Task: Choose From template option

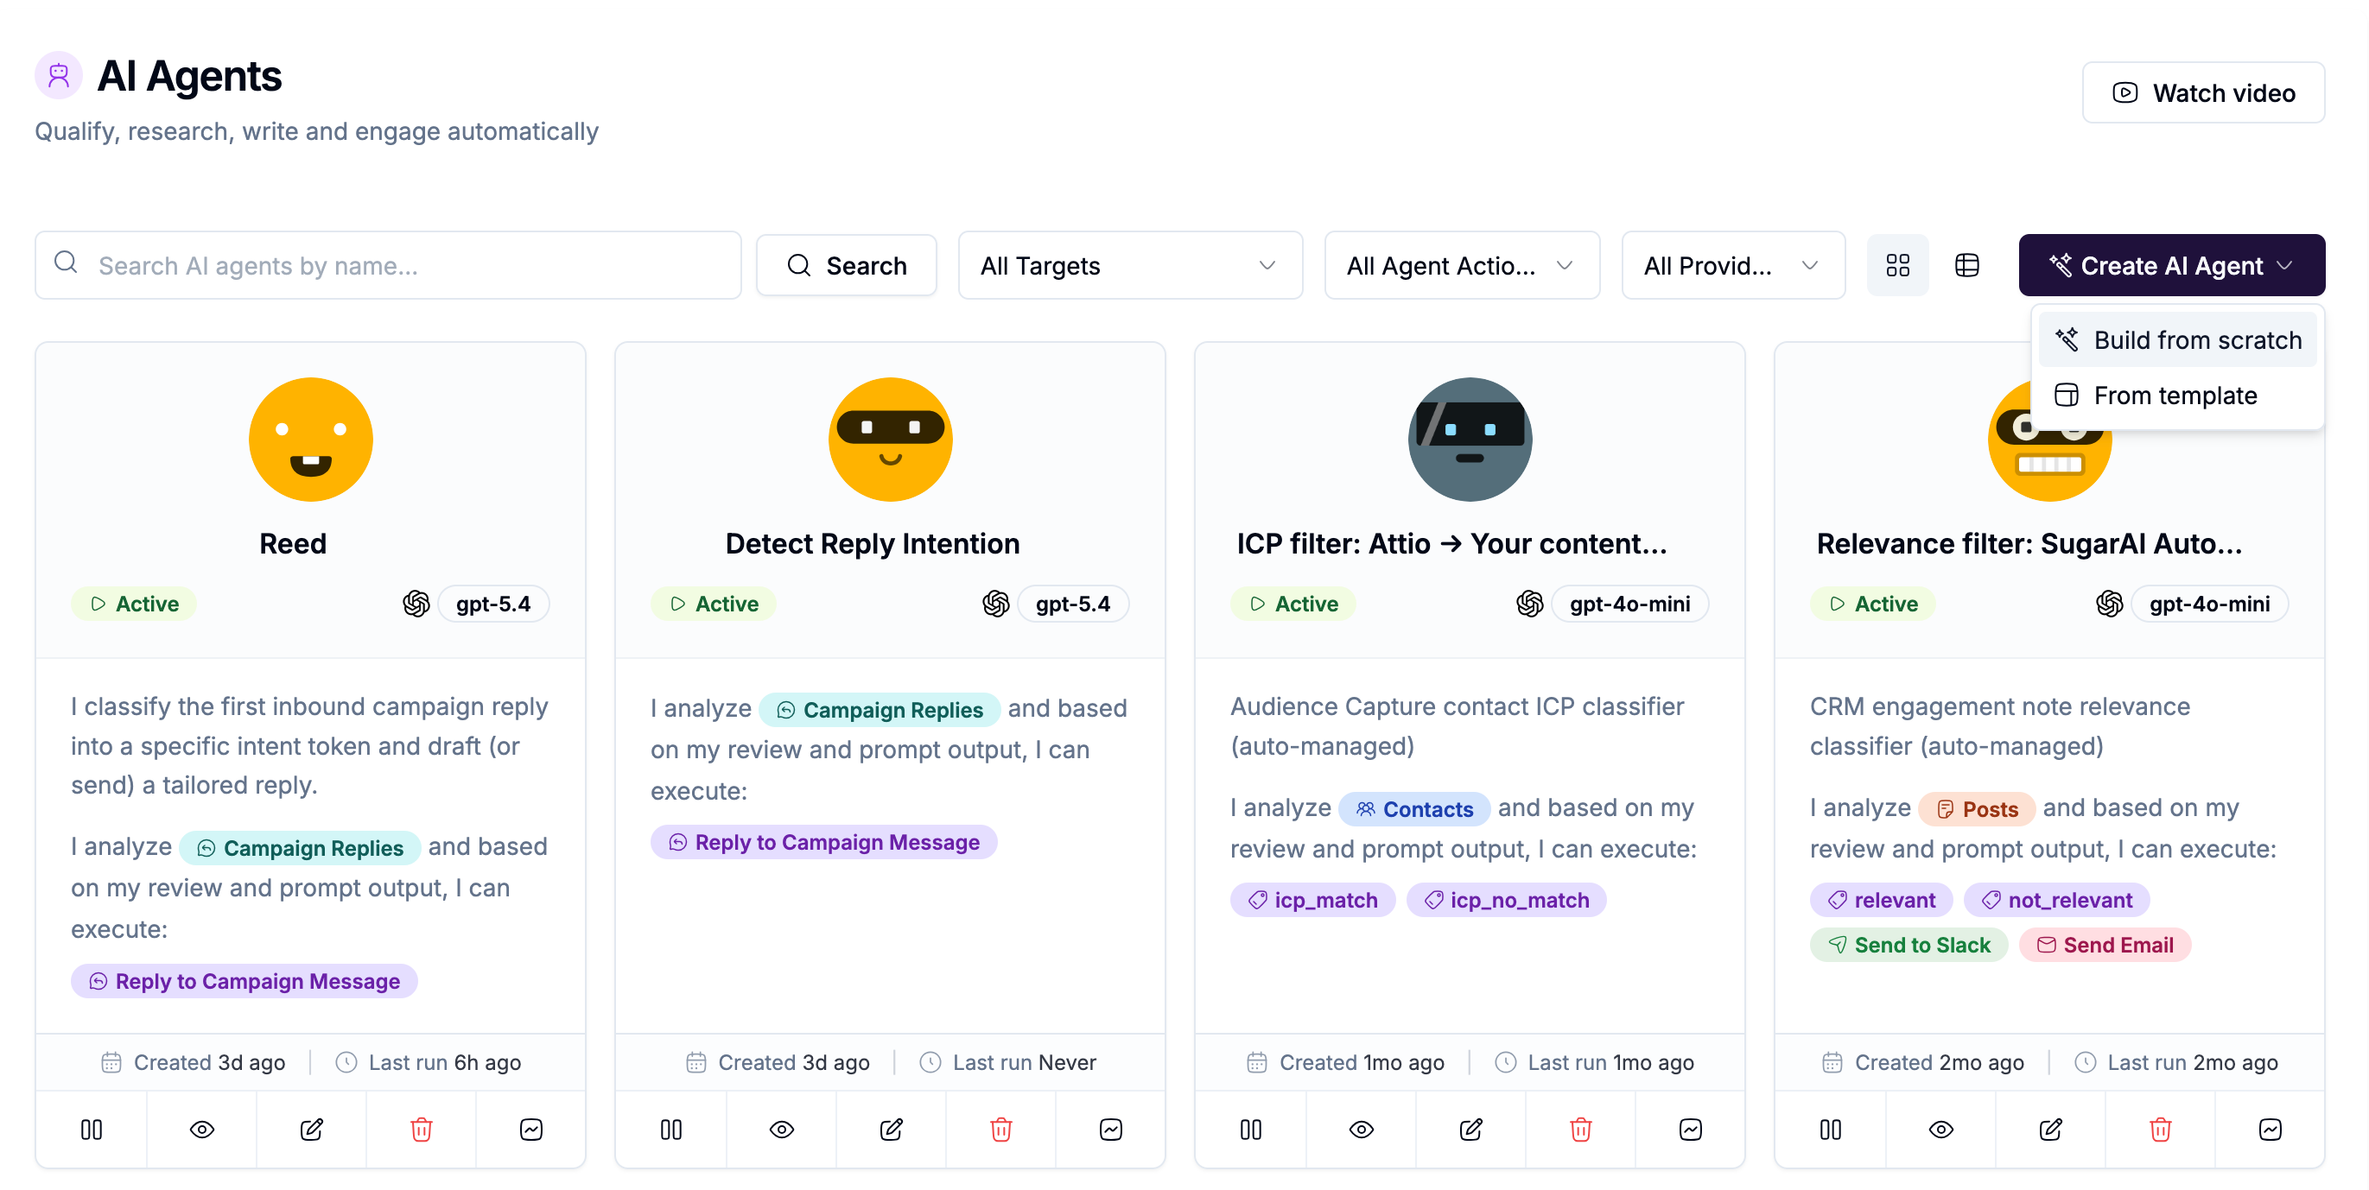Action: click(2177, 396)
